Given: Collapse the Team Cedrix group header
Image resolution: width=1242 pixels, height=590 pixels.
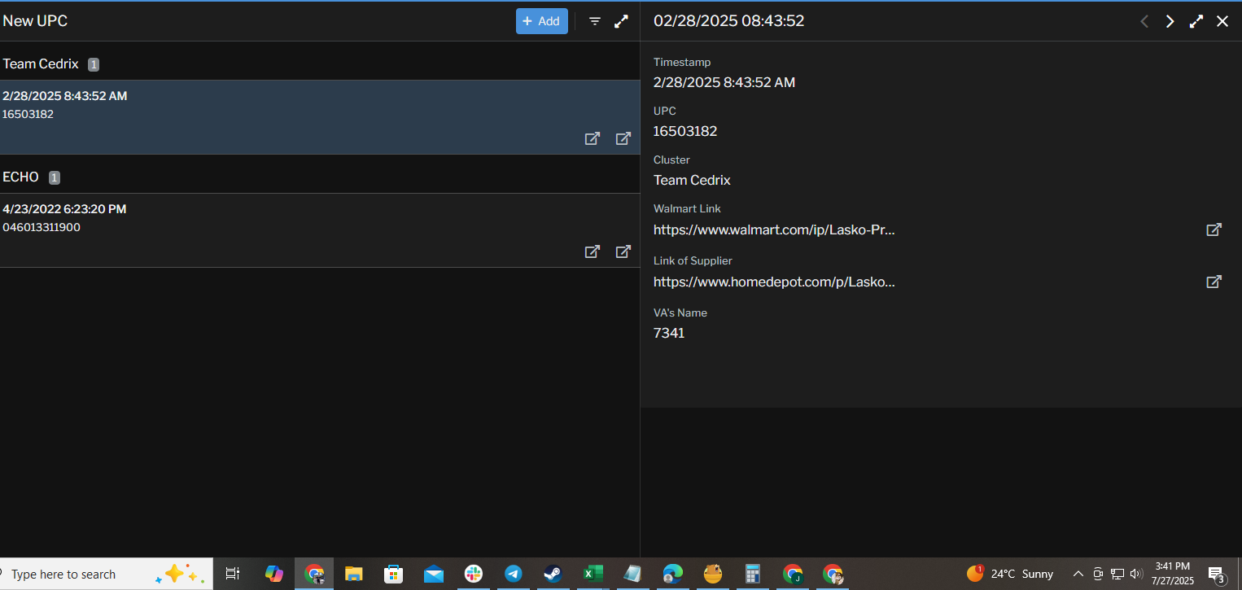Looking at the screenshot, I should (41, 64).
